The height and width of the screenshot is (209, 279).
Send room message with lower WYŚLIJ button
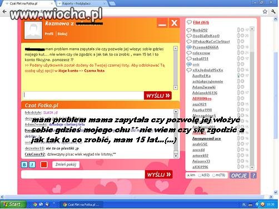pos(158,175)
